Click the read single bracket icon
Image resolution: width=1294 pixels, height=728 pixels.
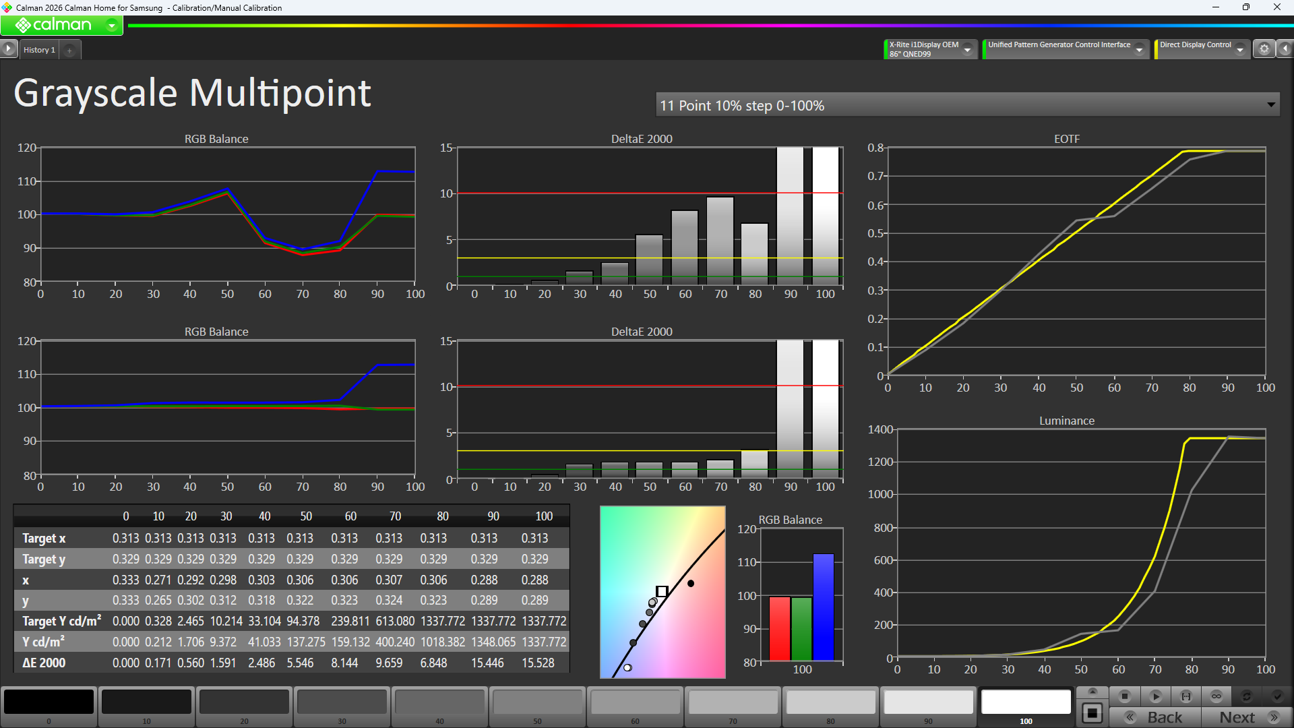1186,696
